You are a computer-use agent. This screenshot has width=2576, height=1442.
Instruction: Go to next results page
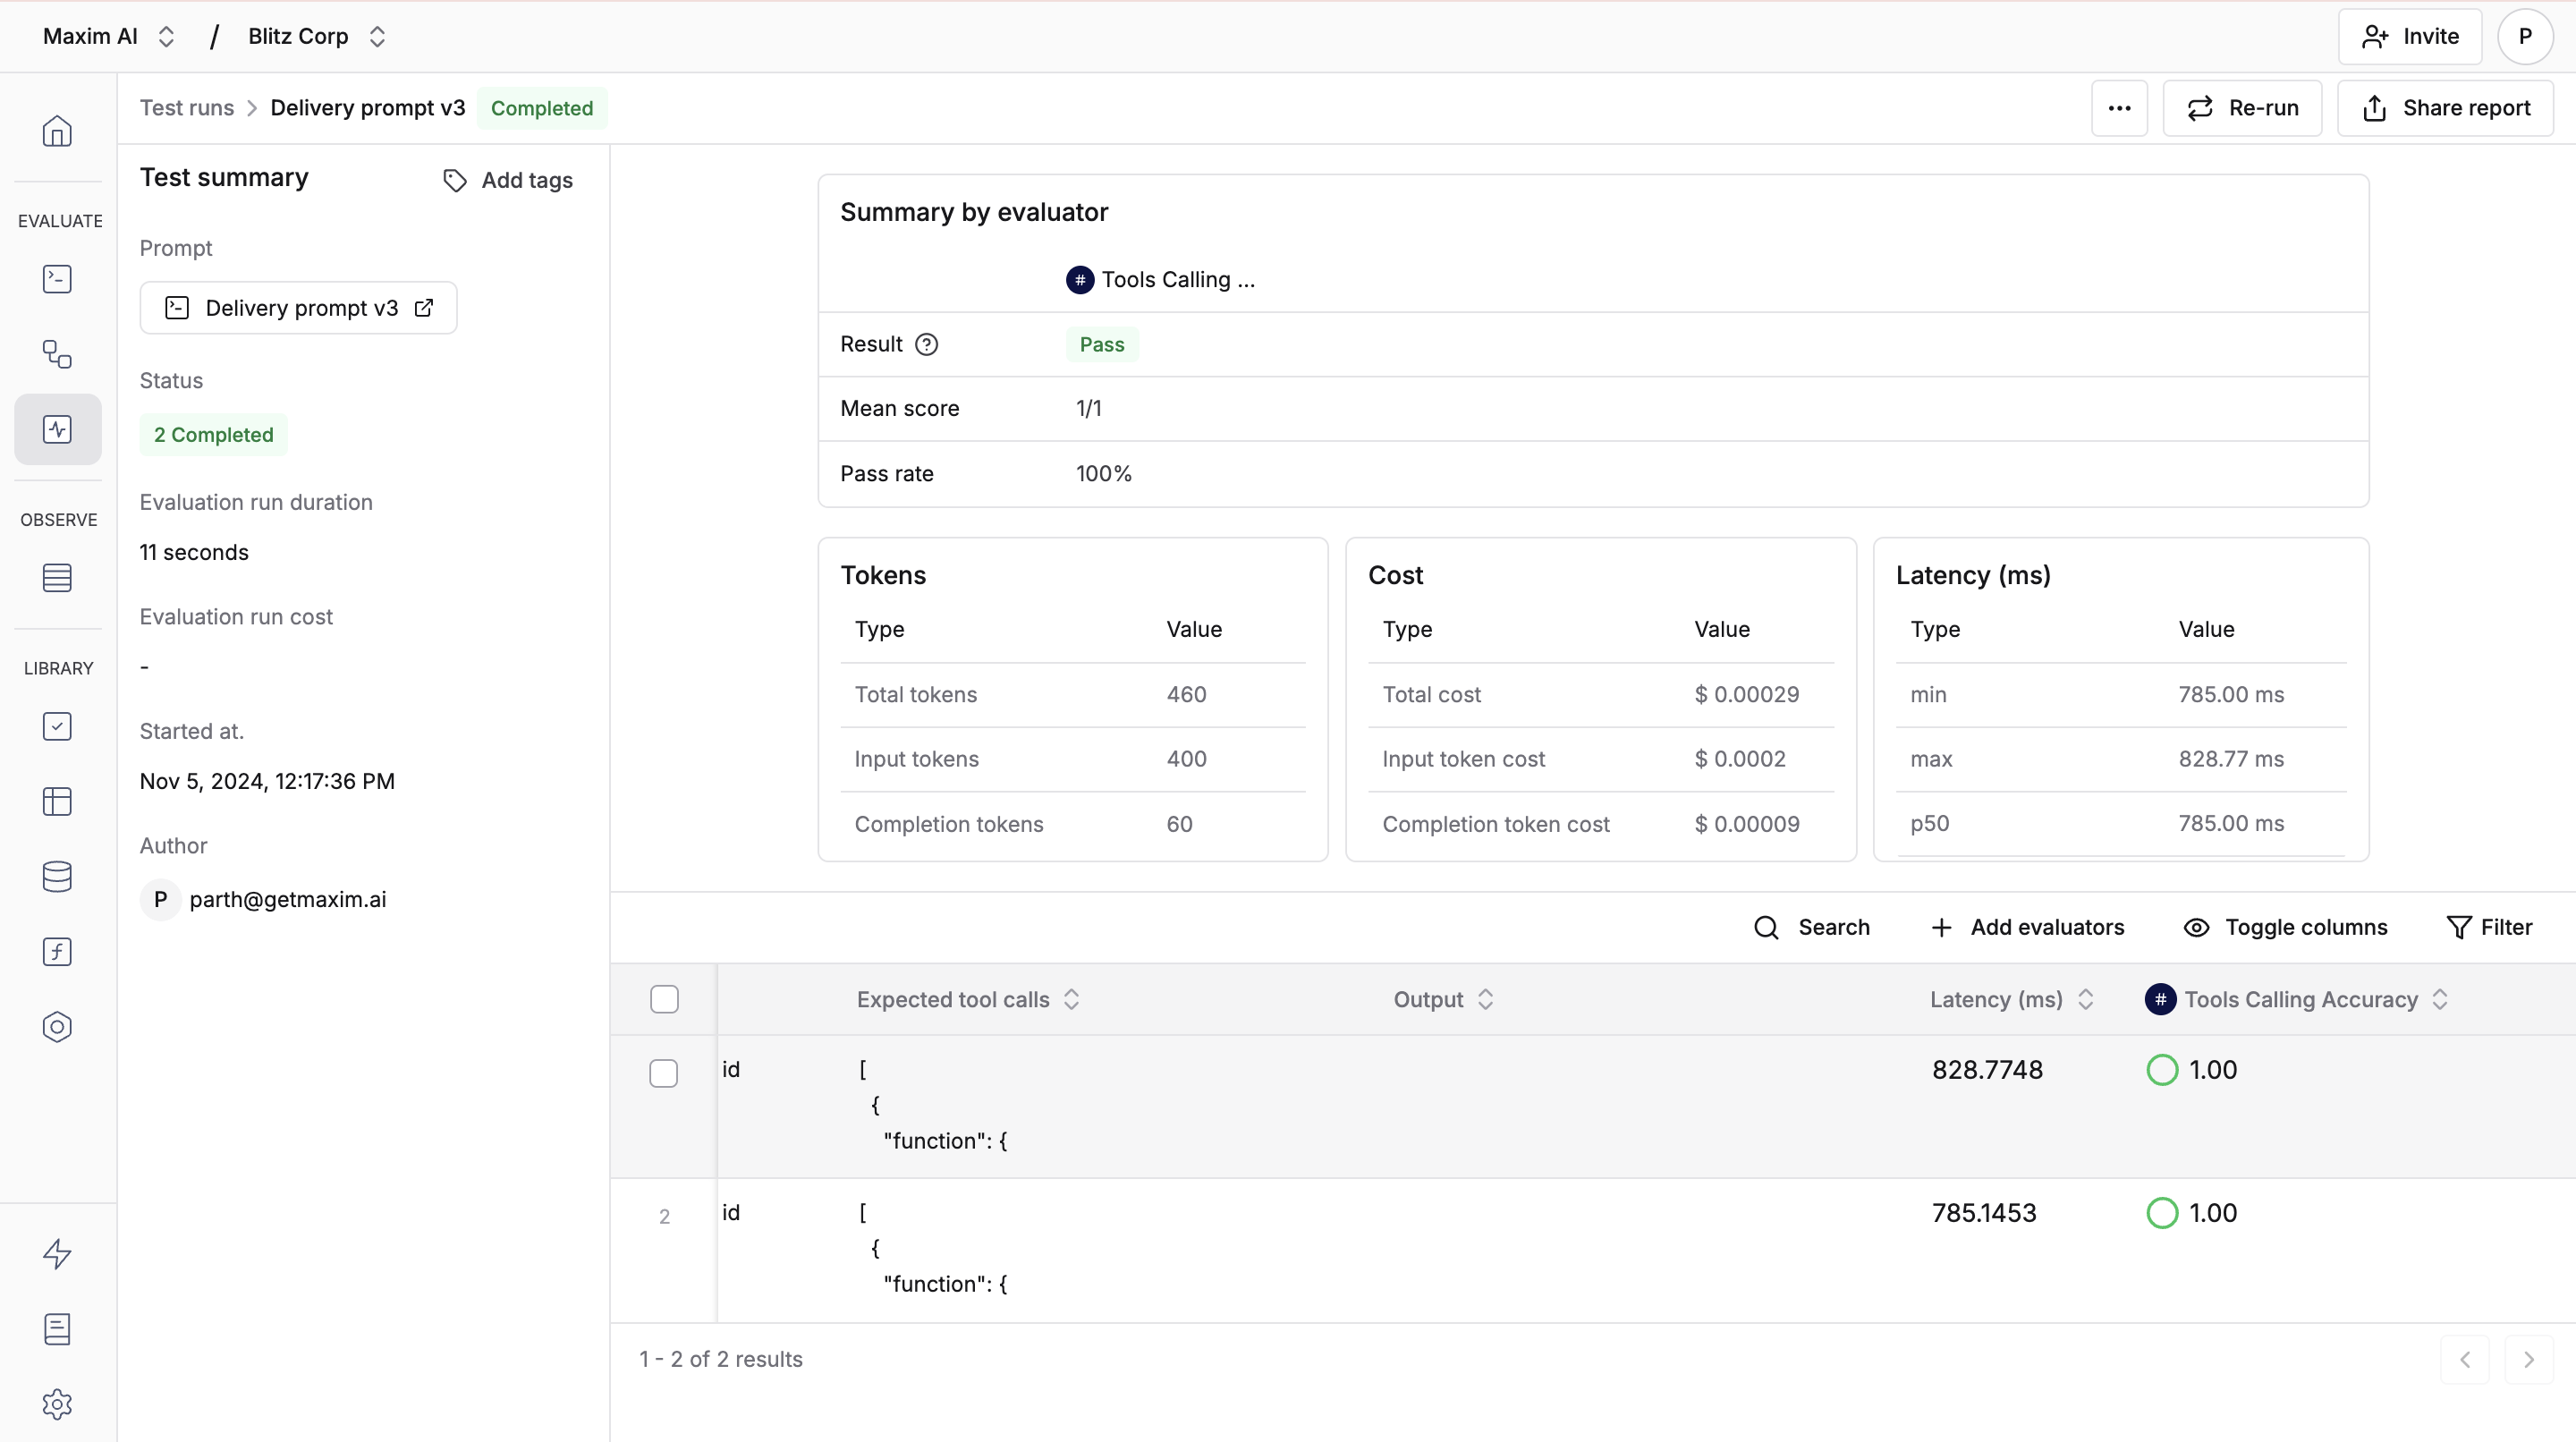2528,1359
